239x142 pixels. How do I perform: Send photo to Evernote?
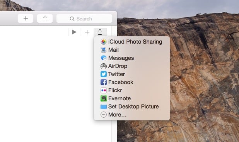132,98
